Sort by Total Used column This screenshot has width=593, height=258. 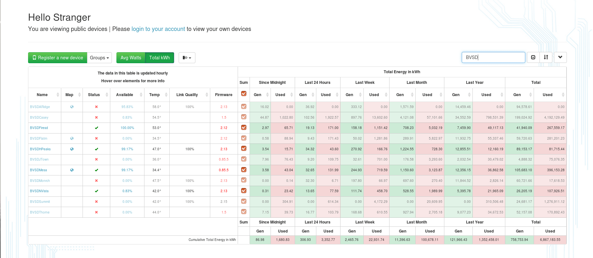coord(550,95)
